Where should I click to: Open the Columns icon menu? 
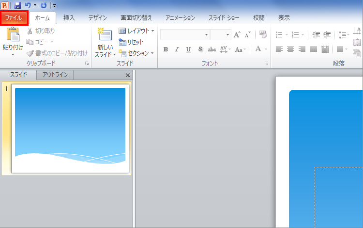(342, 49)
